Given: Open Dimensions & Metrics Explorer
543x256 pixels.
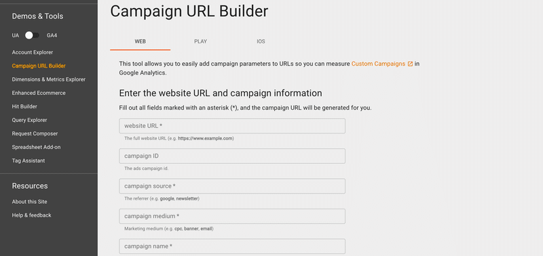Looking at the screenshot, I should 49,79.
